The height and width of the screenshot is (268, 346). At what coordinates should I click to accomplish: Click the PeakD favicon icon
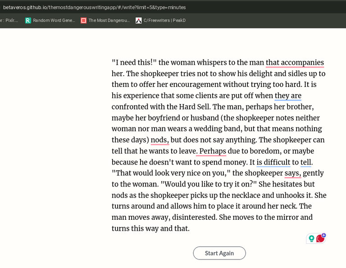click(139, 21)
